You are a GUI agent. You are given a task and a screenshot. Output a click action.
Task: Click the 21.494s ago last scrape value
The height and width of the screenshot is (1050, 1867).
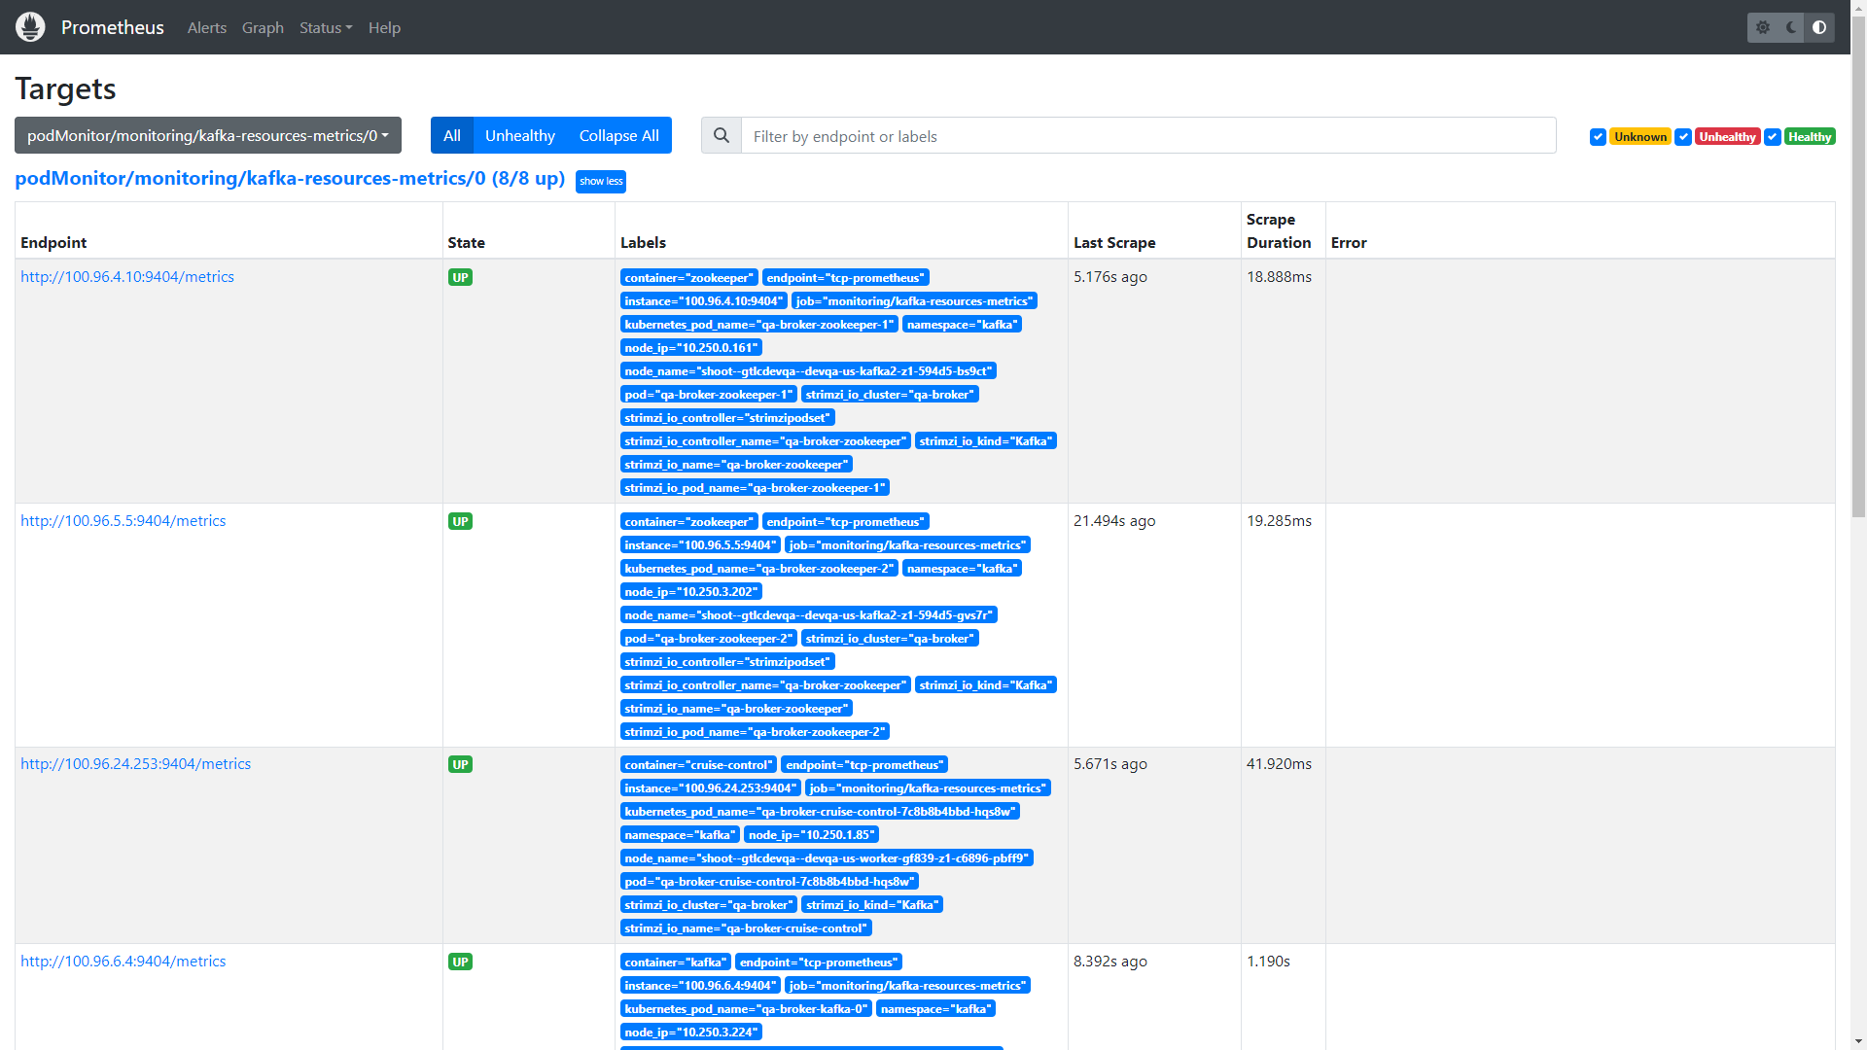point(1114,521)
